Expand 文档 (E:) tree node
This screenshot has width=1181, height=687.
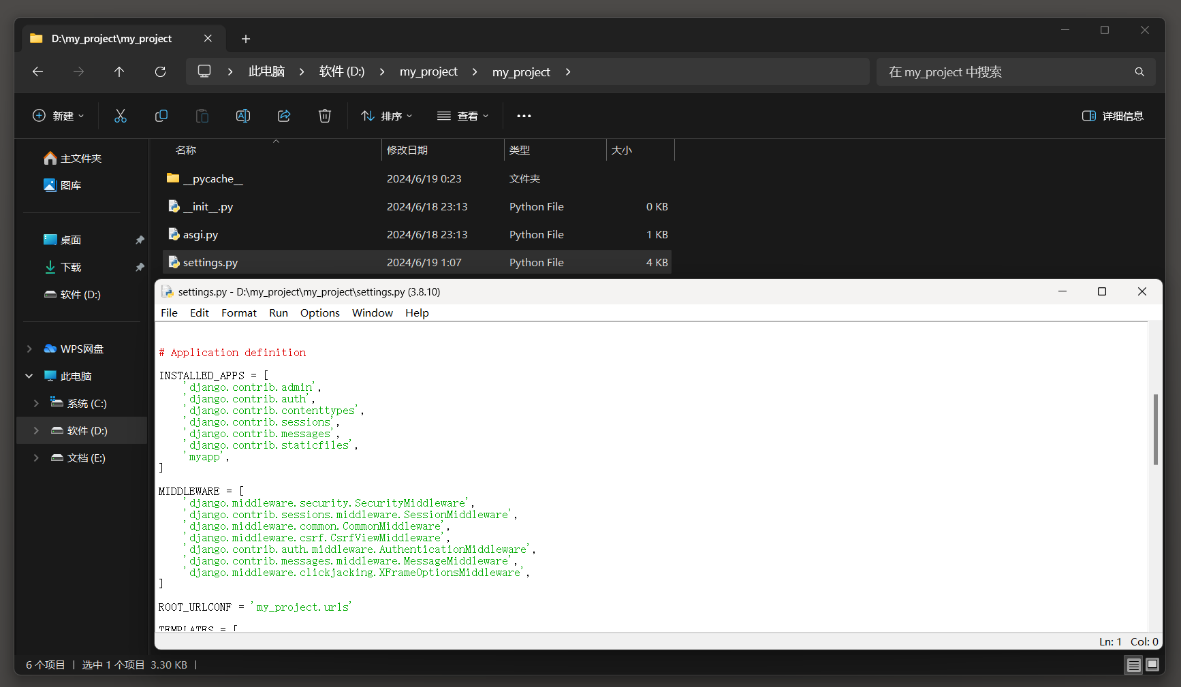(36, 458)
